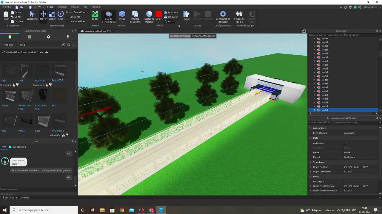This screenshot has width=382, height=214.
Task: Click the Ejecutar un comando bar
Action: point(191,198)
